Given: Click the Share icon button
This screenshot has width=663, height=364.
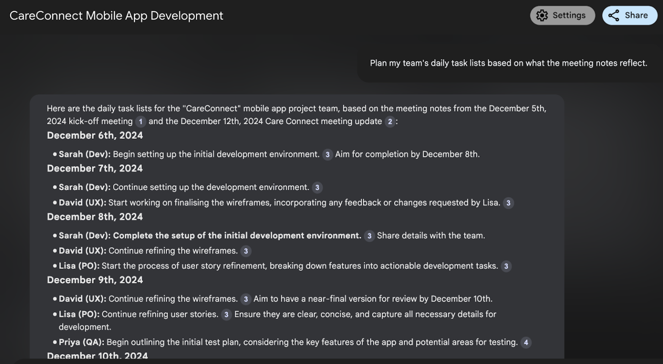Looking at the screenshot, I should pos(629,16).
